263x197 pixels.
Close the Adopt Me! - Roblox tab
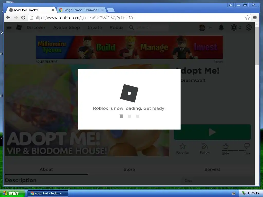pos(53,10)
